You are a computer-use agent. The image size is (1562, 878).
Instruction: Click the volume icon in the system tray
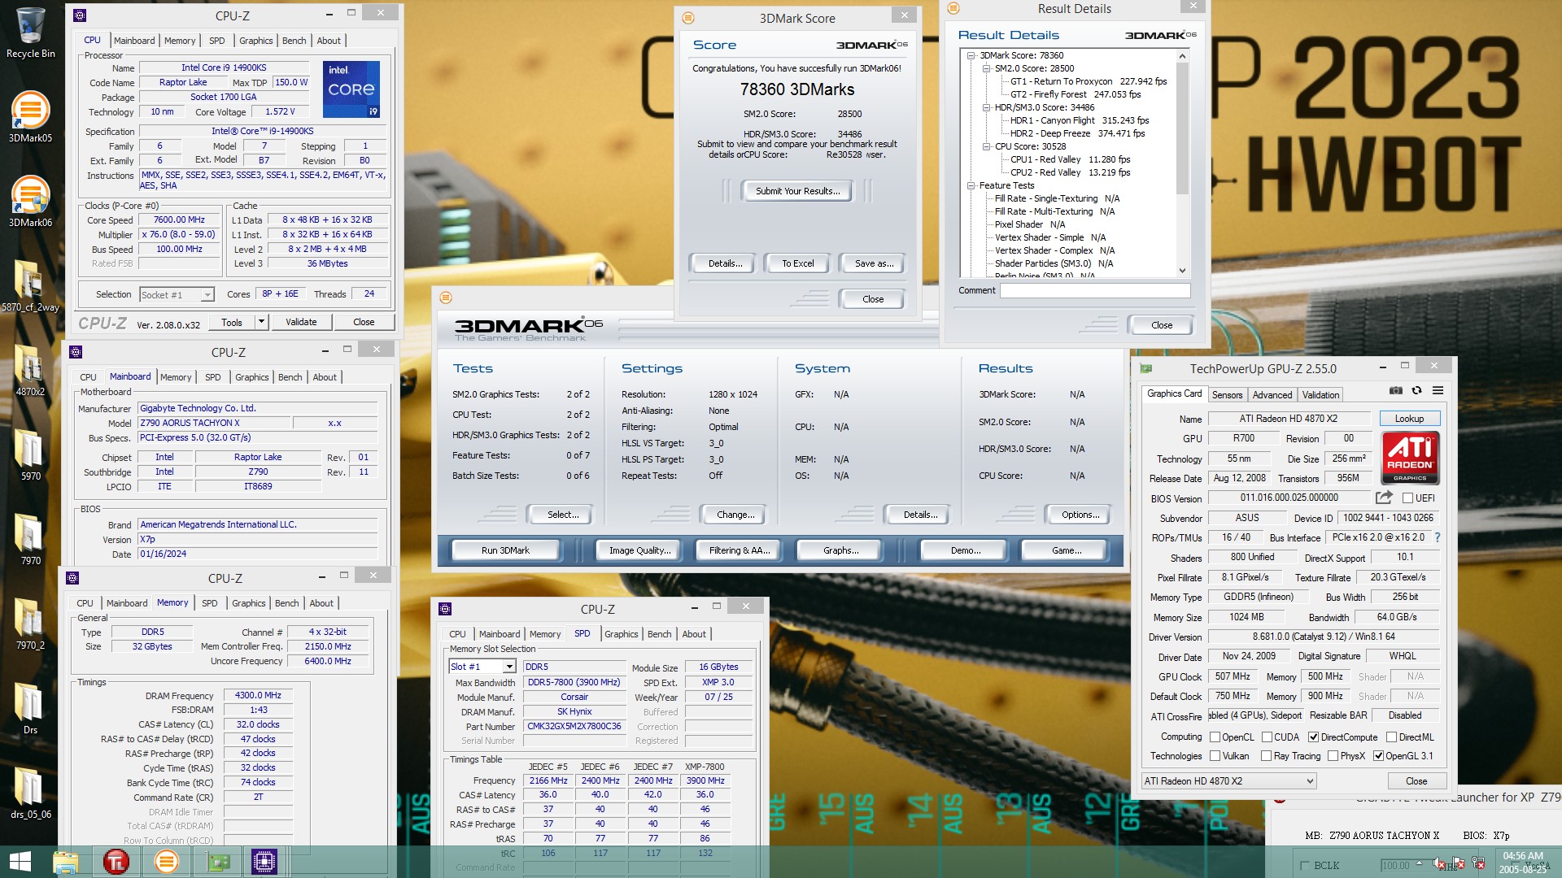click(x=1440, y=863)
